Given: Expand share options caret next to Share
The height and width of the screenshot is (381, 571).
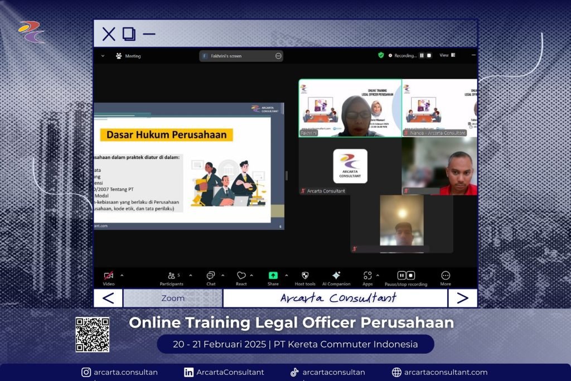Looking at the screenshot, I should [287, 275].
